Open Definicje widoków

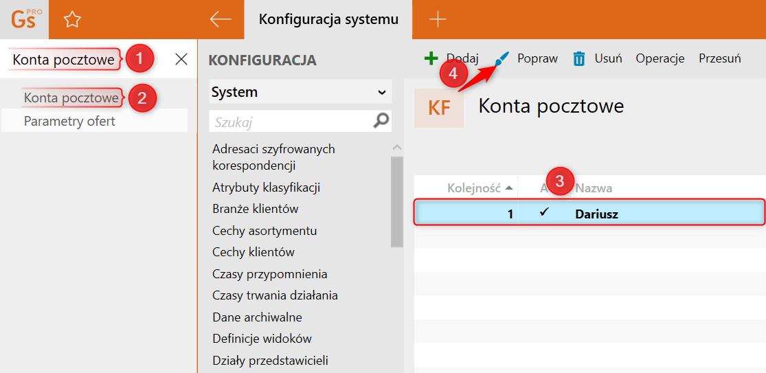click(262, 339)
